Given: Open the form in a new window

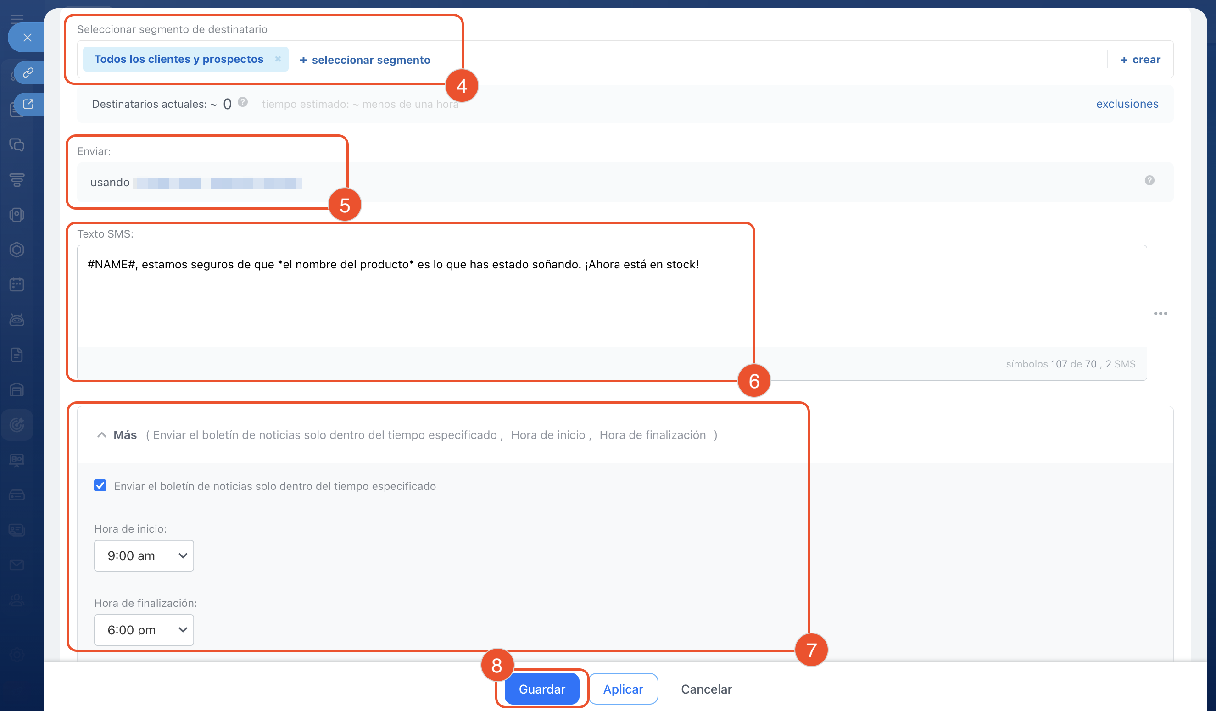Looking at the screenshot, I should tap(28, 104).
